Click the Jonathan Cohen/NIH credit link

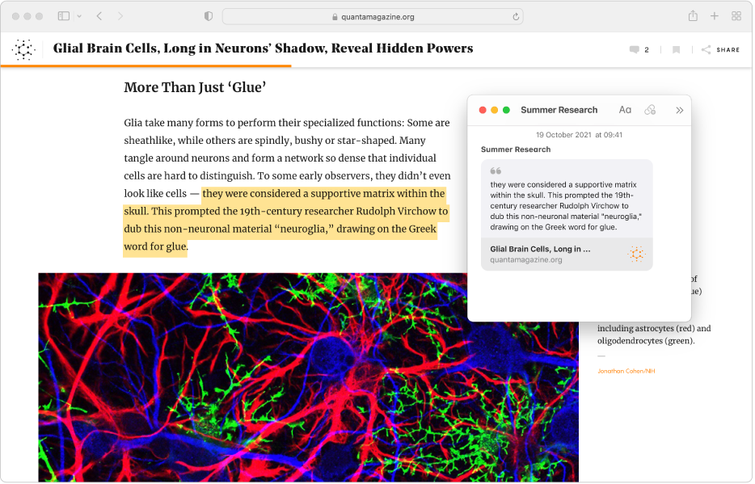click(x=626, y=370)
